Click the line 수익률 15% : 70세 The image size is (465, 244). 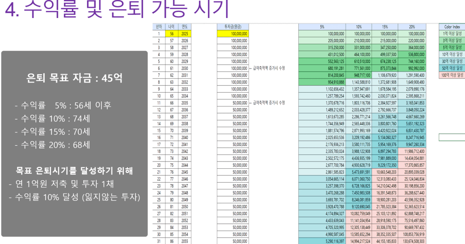pyautogui.click(x=52, y=131)
